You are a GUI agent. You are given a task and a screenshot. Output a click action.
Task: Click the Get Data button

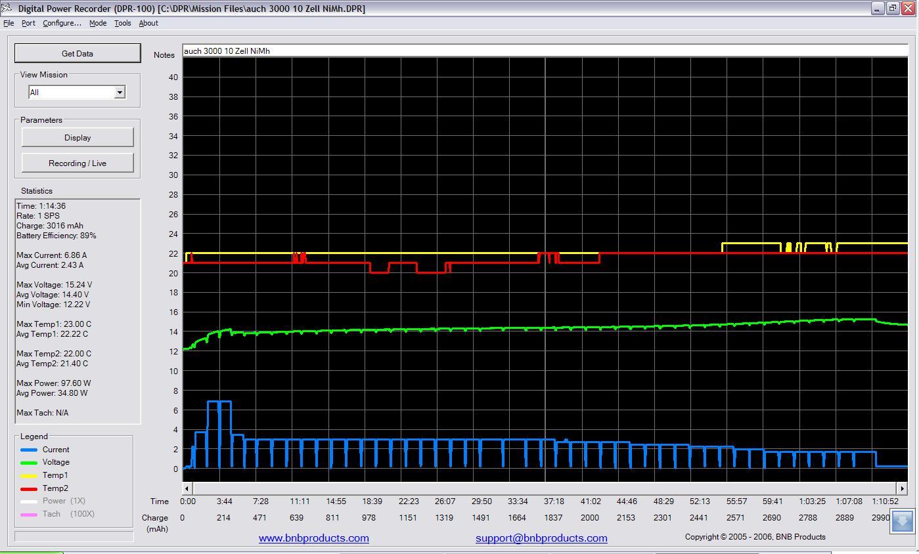point(78,54)
